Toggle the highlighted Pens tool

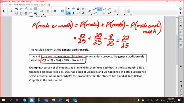click(x=69, y=13)
